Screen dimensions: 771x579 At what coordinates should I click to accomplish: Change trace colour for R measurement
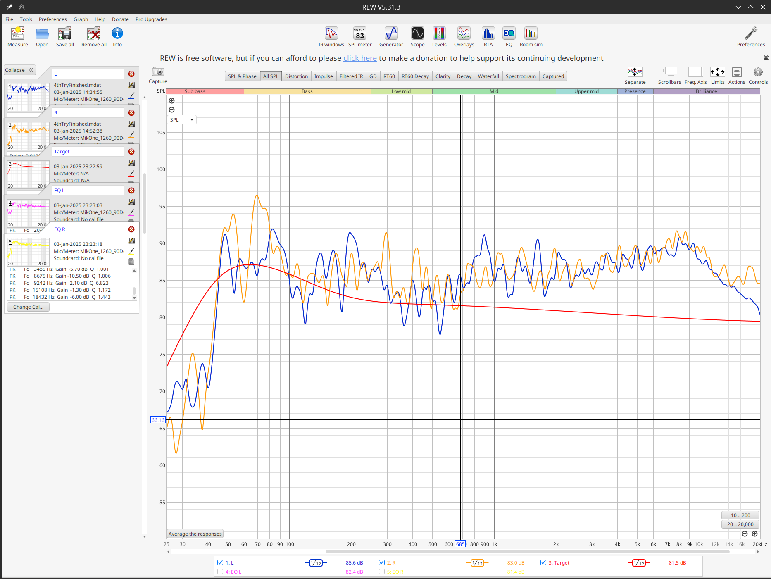tap(131, 135)
